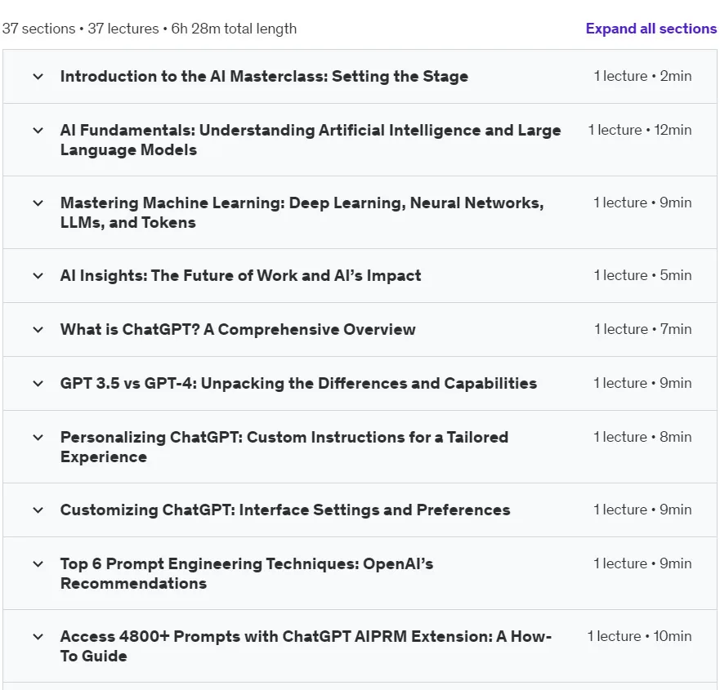Expand chevron next to AI Insights section
This screenshot has width=720, height=690.
[x=38, y=276]
